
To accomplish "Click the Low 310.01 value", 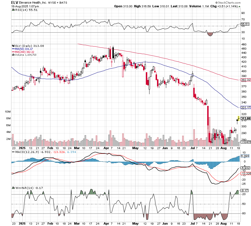I will tap(161, 6).
